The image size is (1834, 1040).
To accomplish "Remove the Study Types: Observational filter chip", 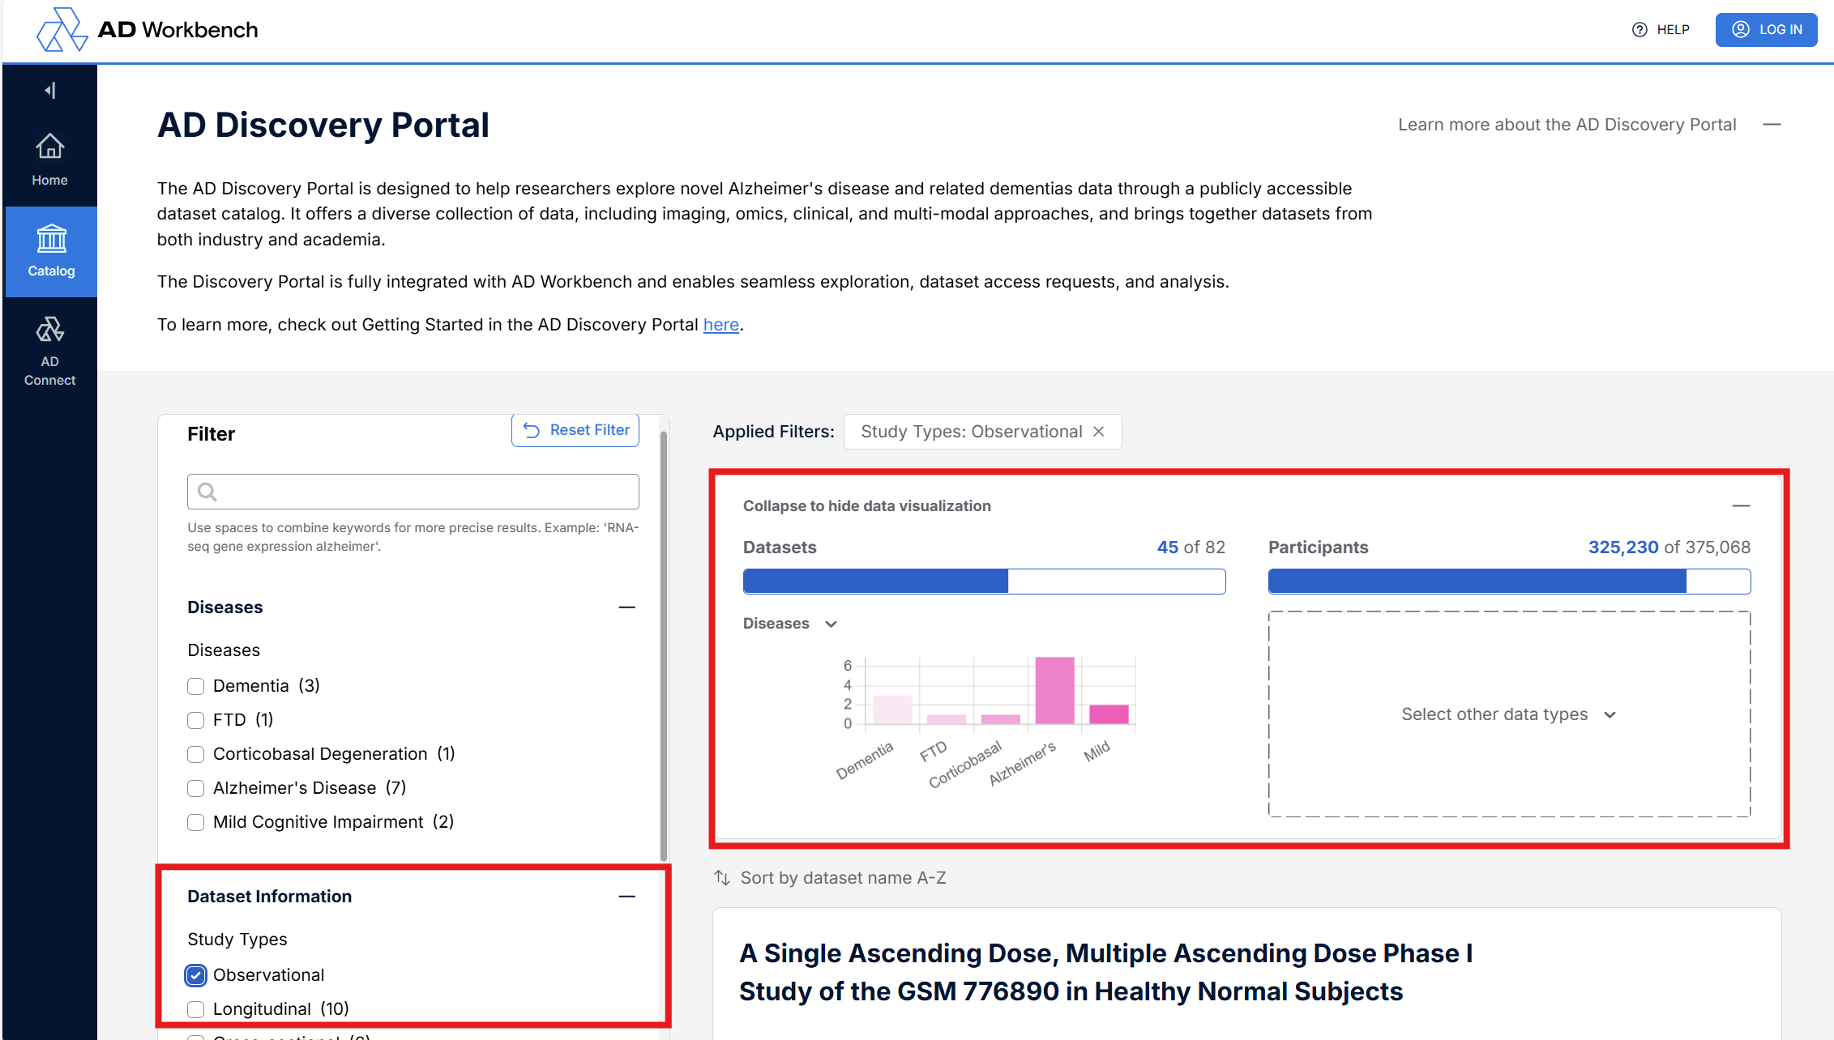I will pyautogui.click(x=1099, y=432).
